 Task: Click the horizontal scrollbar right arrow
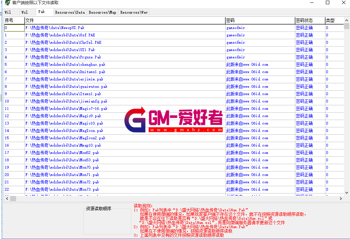(341, 198)
